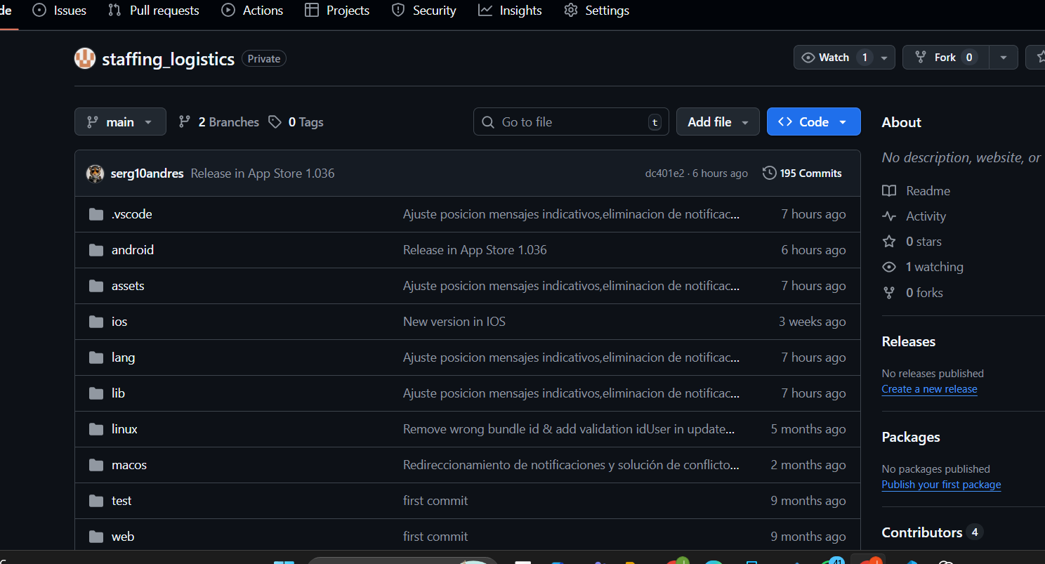Open the Readme link in About

[927, 191]
